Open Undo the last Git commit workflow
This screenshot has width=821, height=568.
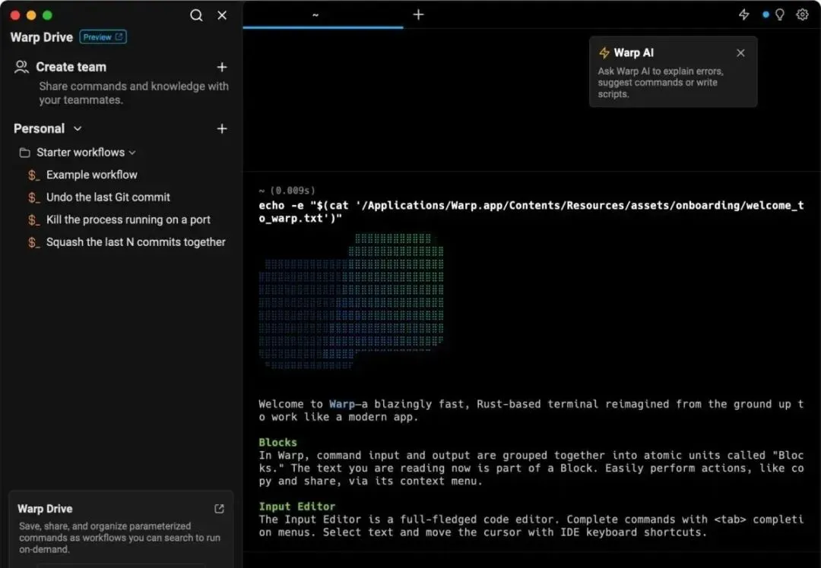pos(108,197)
